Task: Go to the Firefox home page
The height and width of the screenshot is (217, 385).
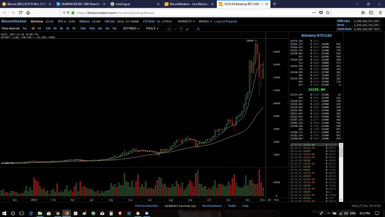Action: pos(28,13)
